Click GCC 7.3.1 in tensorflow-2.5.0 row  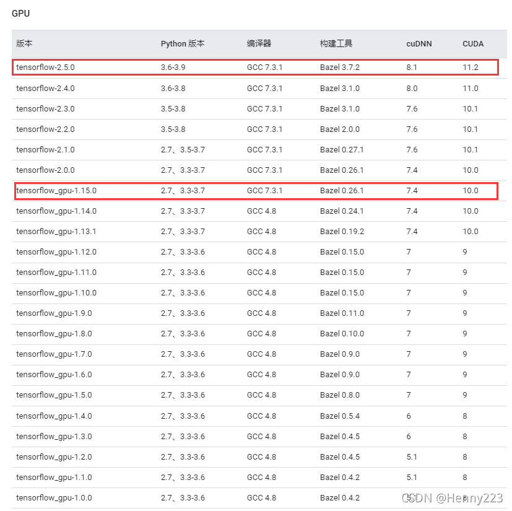tap(264, 68)
